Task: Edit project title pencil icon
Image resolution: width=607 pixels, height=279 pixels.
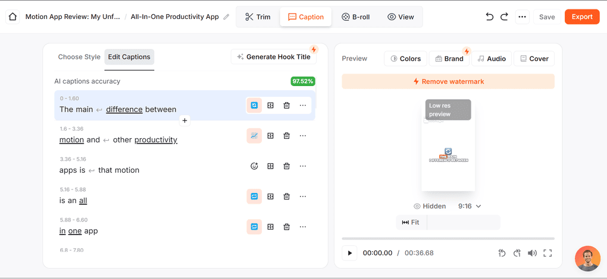Action: pyautogui.click(x=227, y=17)
